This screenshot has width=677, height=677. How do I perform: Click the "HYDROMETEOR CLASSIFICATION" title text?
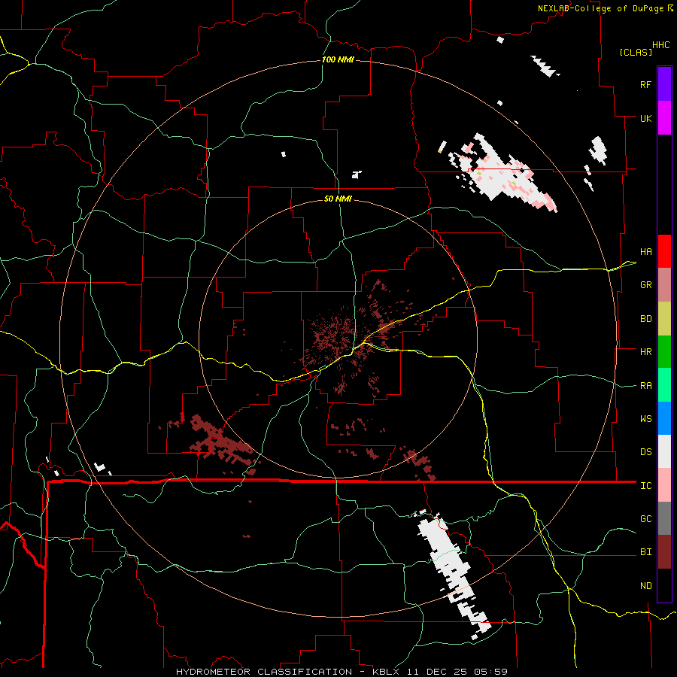pos(264,672)
